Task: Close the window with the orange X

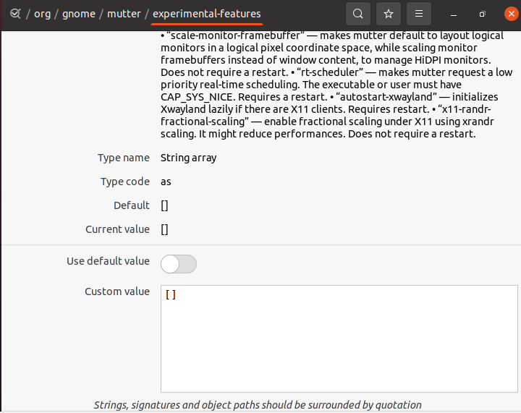Action: tap(512, 14)
